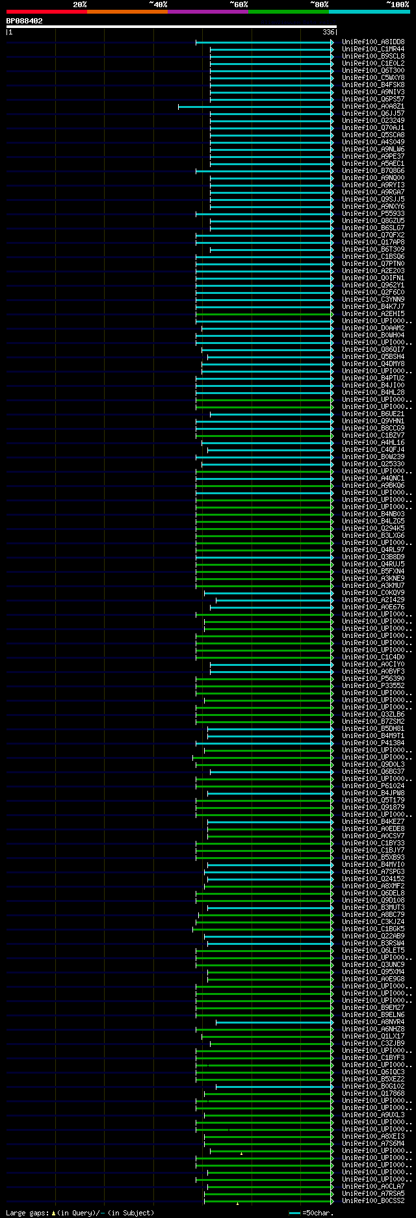Screen dimensions: 416x1218
Task: Select the UniRef100_Q86QI7 label
Action: 373,350
